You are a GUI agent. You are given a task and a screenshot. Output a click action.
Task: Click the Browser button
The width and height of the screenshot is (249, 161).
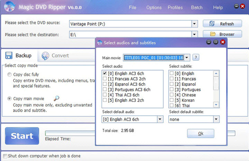coord(222,34)
